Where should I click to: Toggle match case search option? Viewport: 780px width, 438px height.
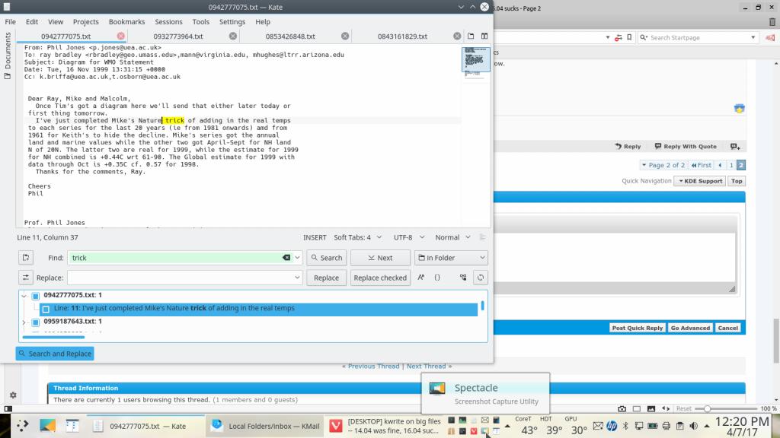tap(420, 278)
